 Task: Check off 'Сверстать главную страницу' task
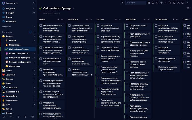(127, 26)
